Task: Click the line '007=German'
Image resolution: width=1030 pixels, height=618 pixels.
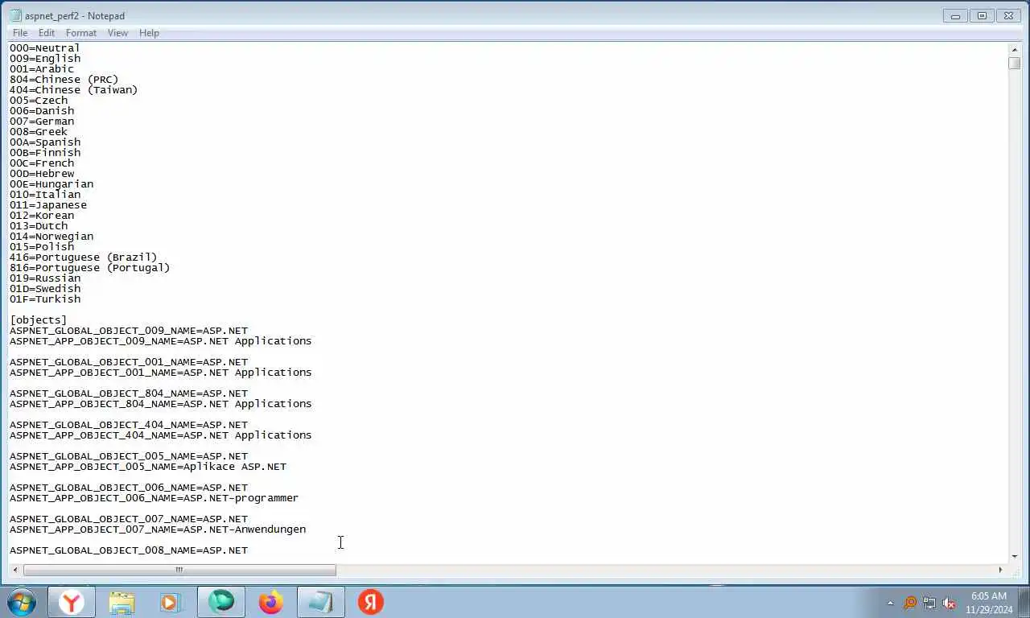Action: click(x=42, y=122)
